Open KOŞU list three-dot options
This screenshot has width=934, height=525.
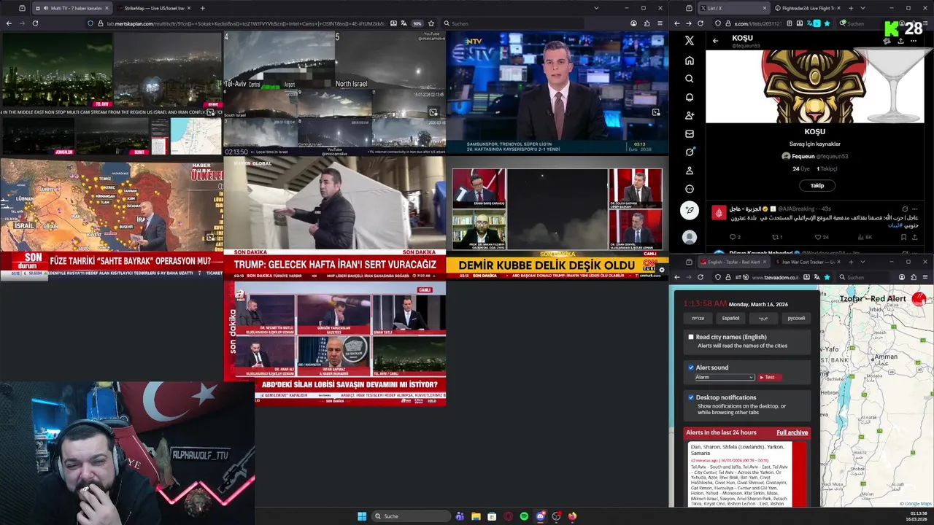(913, 41)
